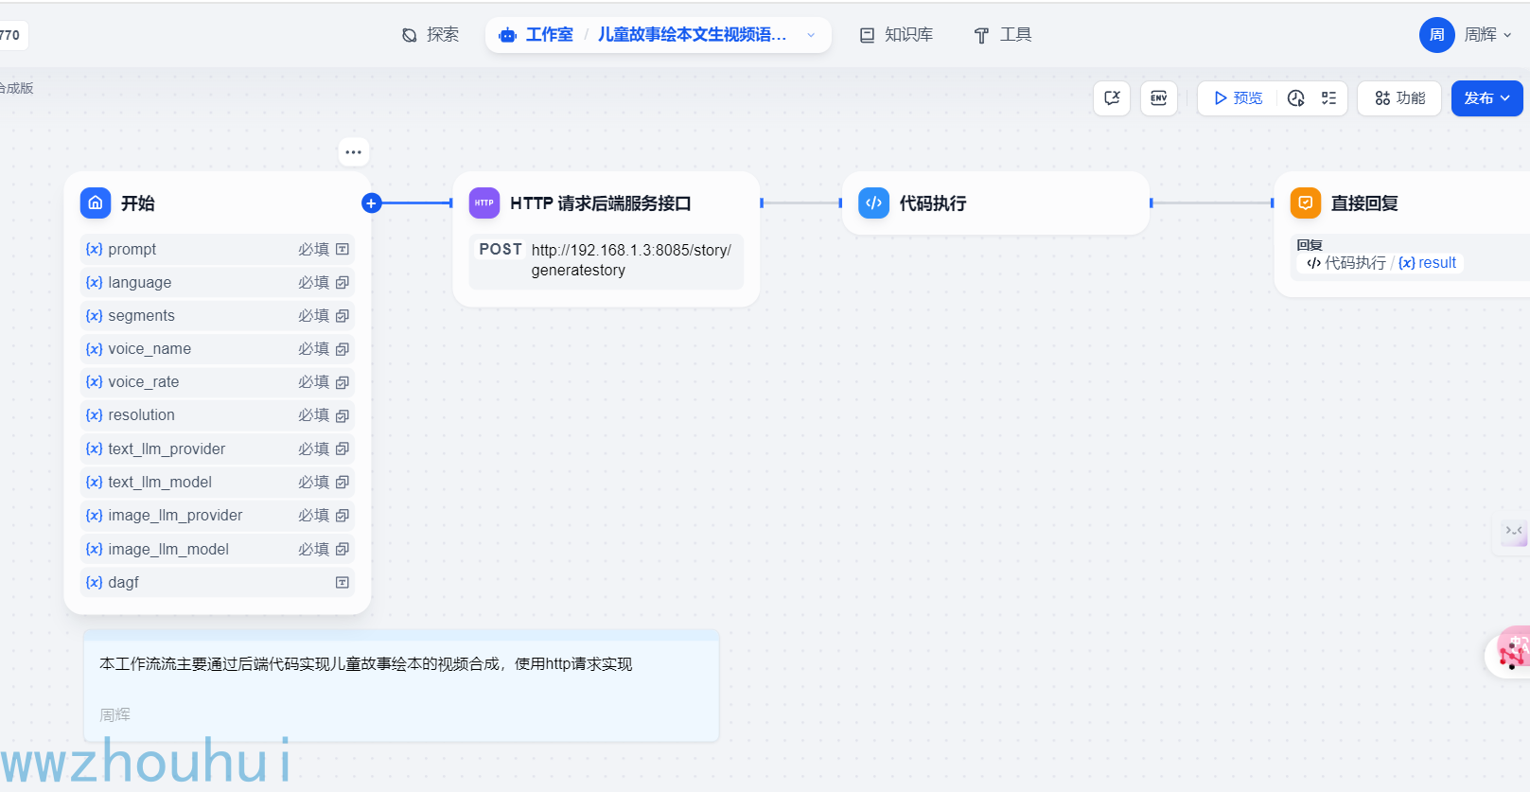Click the workflow note text box
Viewport: 1530px width, 792px height.
pos(401,685)
